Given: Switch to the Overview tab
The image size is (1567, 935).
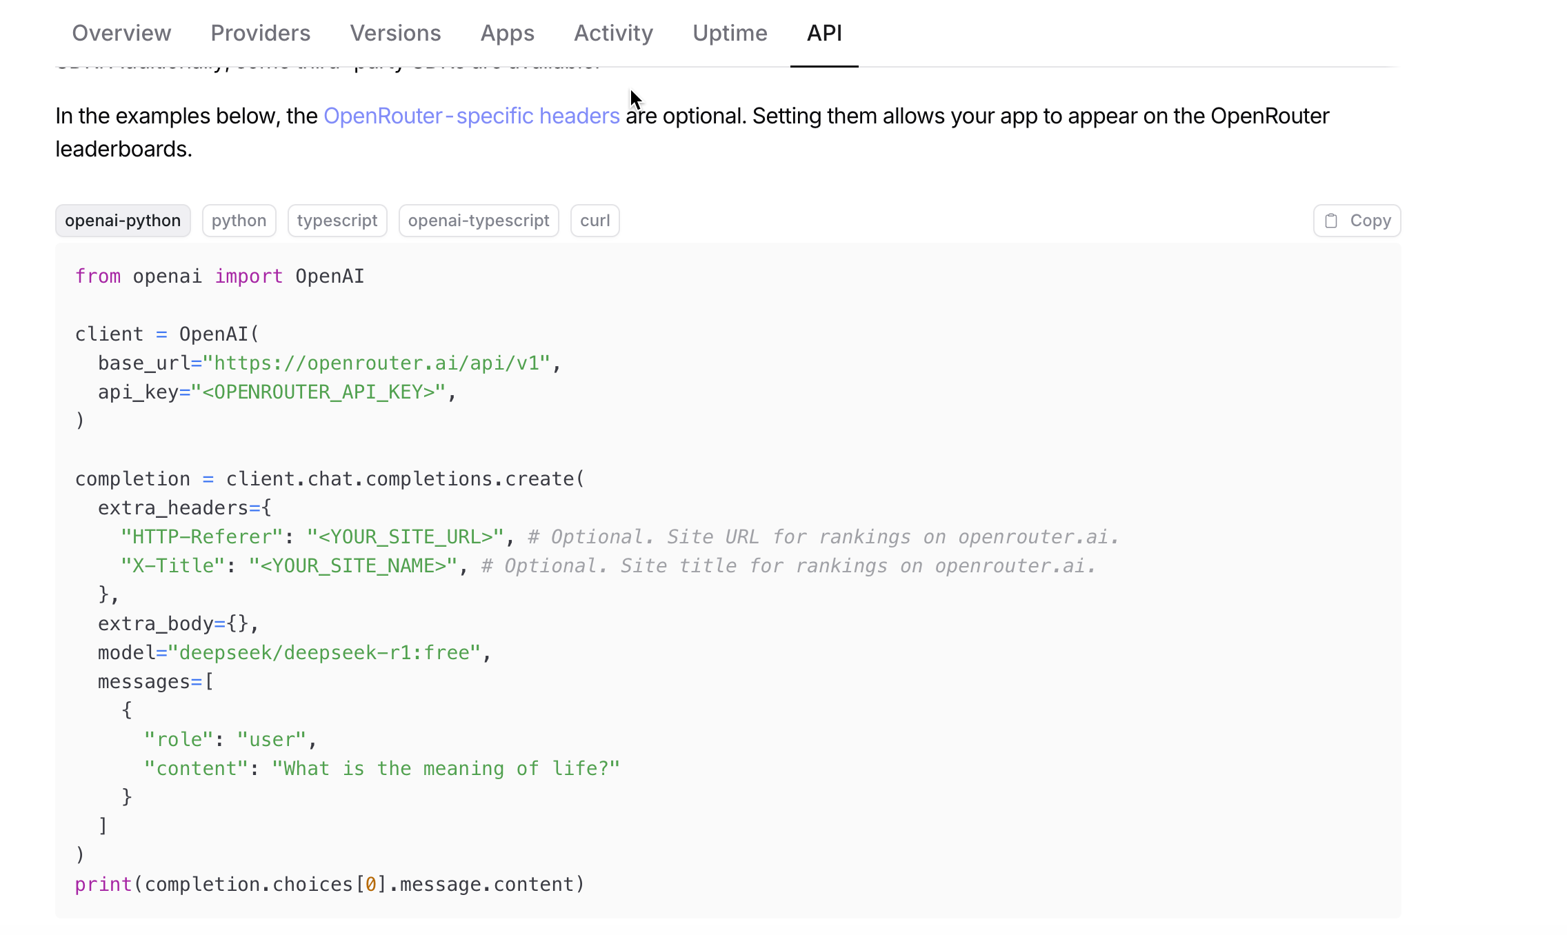Looking at the screenshot, I should [x=121, y=33].
